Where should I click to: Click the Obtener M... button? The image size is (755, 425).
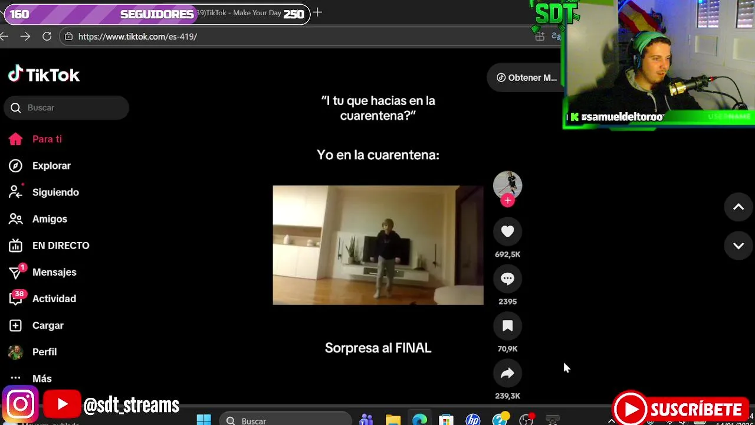pos(526,78)
